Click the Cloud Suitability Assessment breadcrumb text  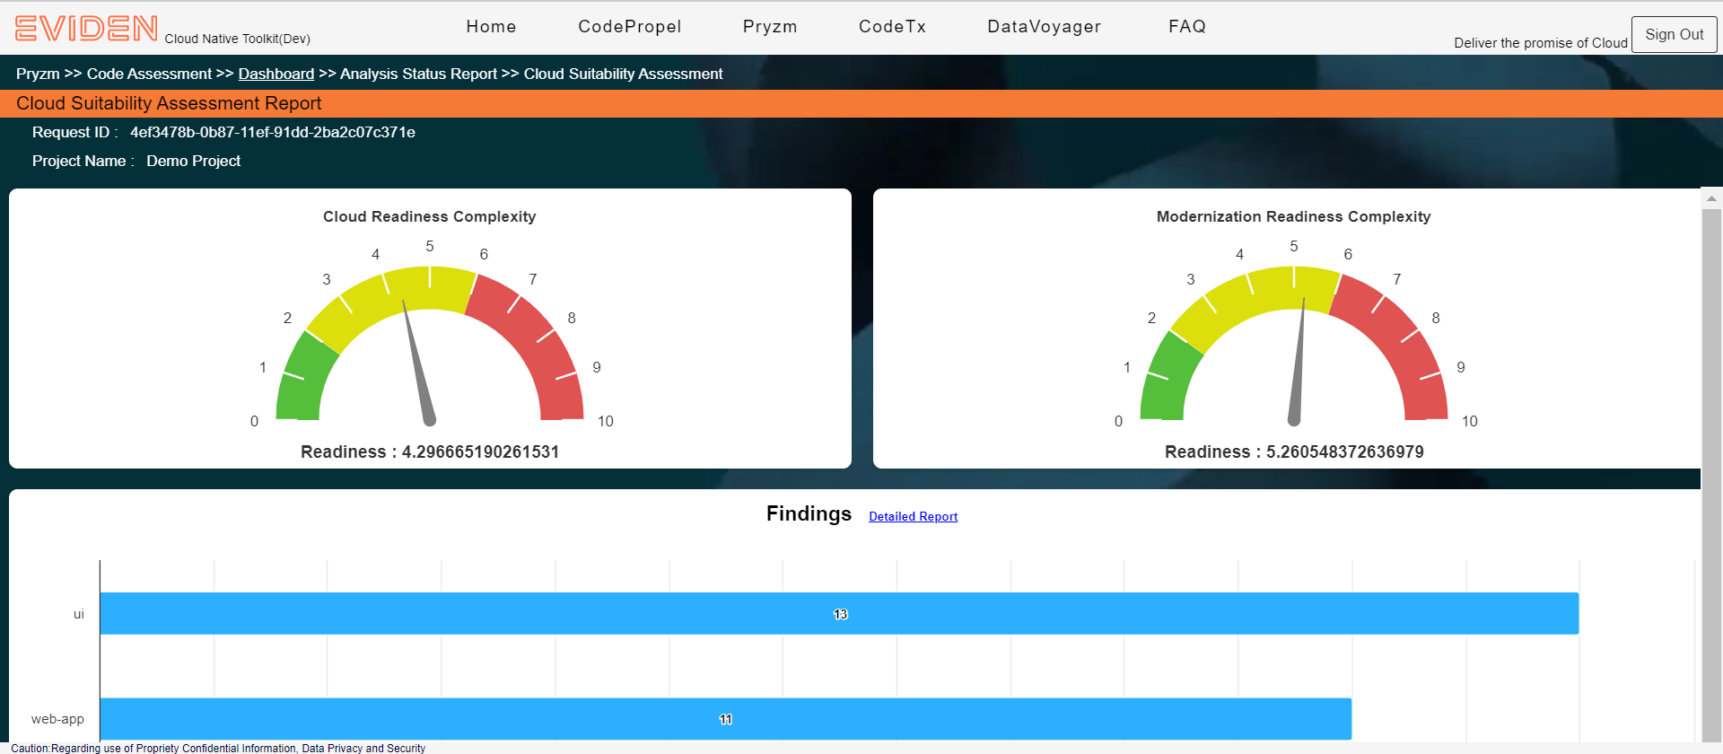click(x=623, y=74)
